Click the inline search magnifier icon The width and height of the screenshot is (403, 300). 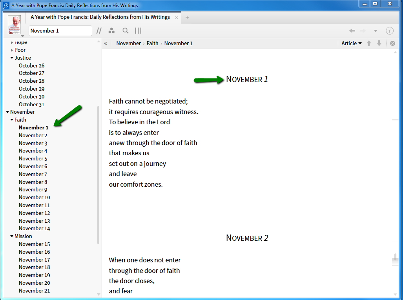coord(126,31)
